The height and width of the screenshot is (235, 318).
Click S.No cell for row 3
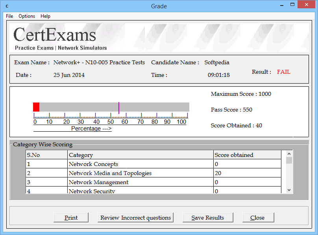pos(46,182)
